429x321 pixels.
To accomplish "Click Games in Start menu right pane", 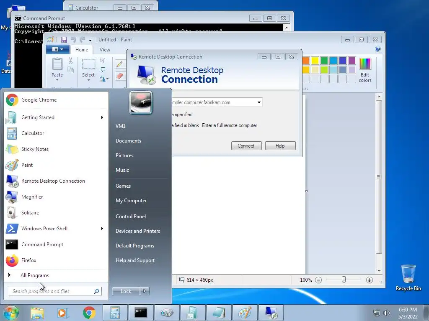I will click(123, 186).
